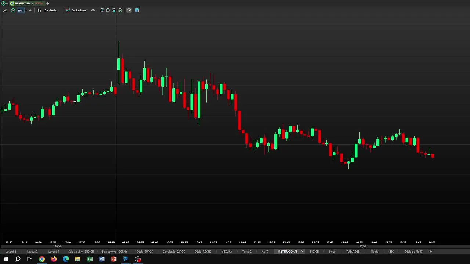Add a new layout tab
This screenshot has width=470, height=264.
coord(431,252)
